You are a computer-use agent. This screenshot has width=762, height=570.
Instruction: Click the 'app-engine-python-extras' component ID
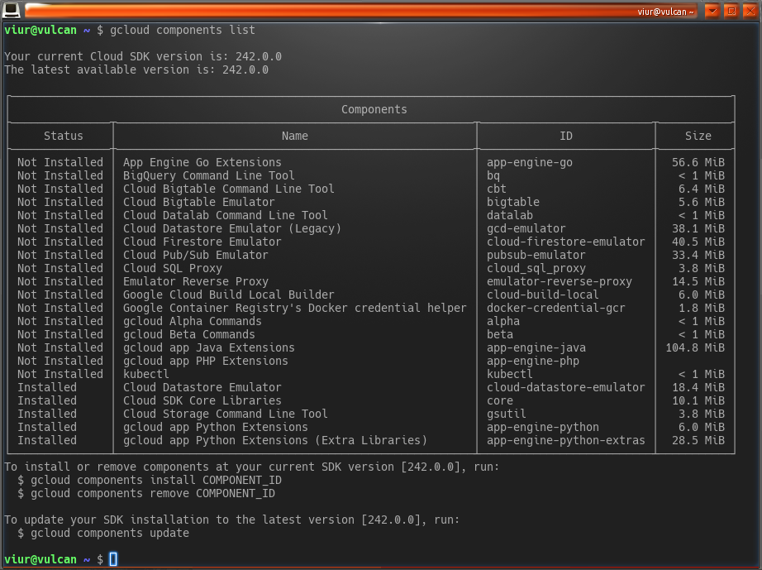click(x=566, y=441)
